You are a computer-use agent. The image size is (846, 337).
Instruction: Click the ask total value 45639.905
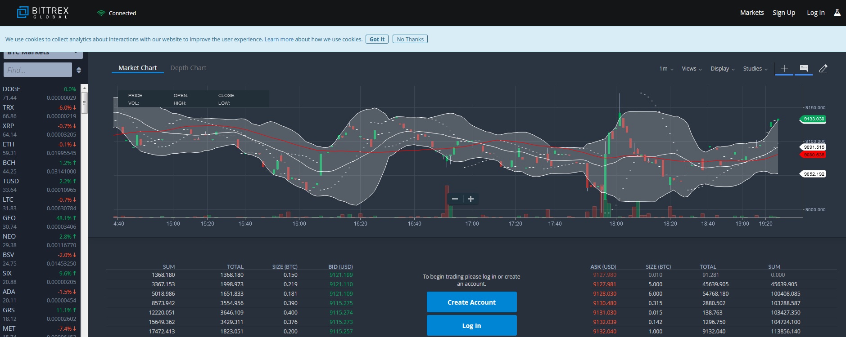715,284
